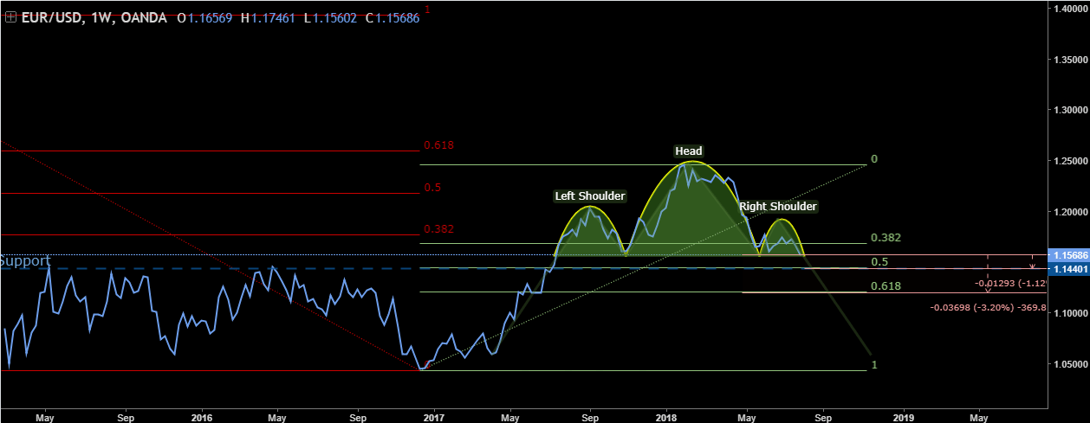
Task: Click the closing price value C1.15686
Action: (392, 17)
